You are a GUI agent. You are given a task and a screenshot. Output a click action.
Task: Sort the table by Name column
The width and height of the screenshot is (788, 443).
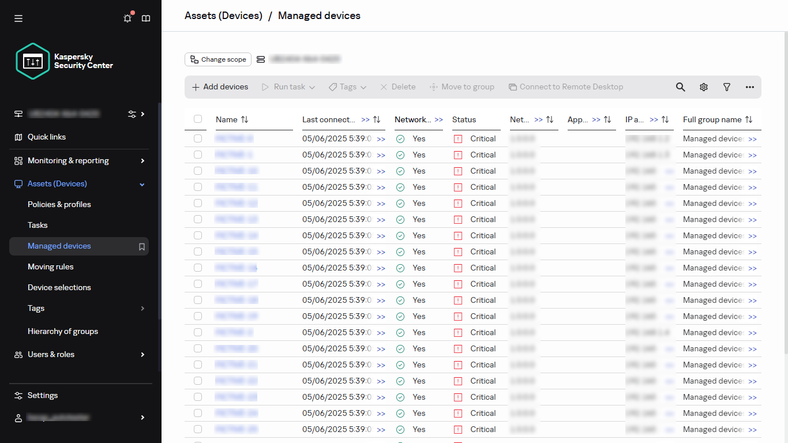pos(243,119)
